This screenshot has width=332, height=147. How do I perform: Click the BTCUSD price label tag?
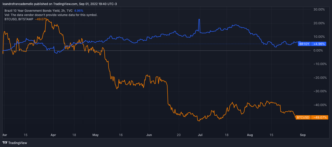click(x=303, y=117)
